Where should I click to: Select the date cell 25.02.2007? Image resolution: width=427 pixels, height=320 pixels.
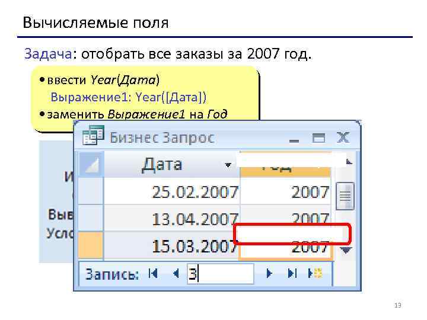click(x=172, y=191)
